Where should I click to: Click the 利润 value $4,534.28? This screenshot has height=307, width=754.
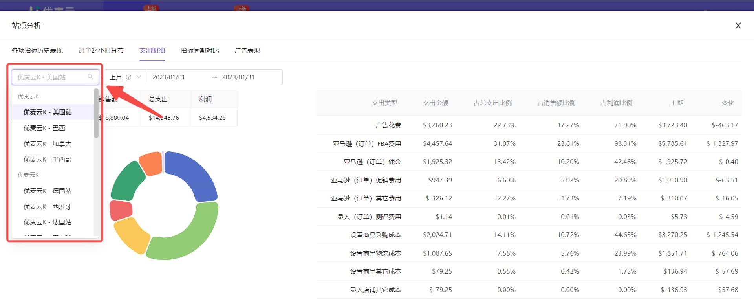(x=212, y=118)
